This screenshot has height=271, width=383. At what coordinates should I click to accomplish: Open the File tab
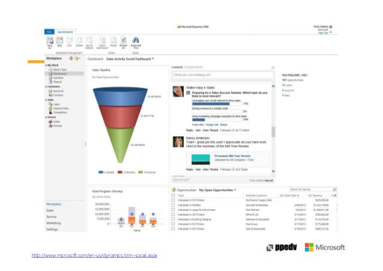pos(49,32)
